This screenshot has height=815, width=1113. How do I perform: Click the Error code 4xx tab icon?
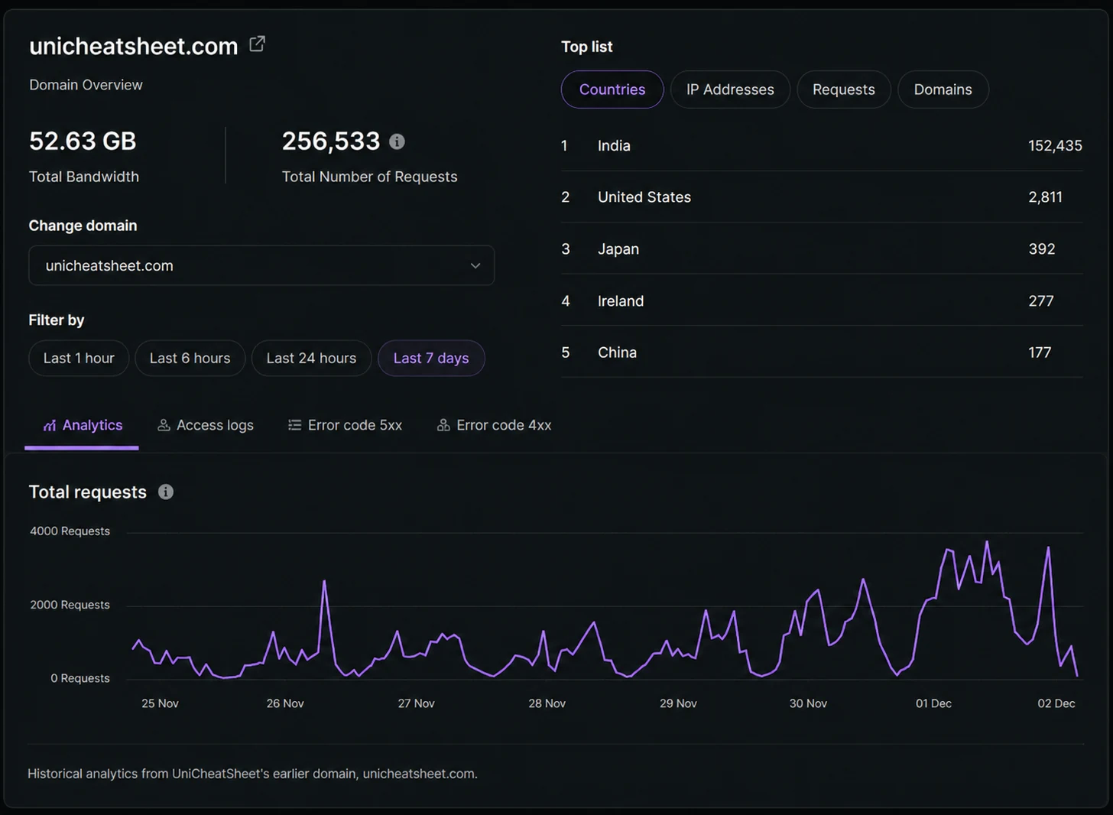click(443, 425)
